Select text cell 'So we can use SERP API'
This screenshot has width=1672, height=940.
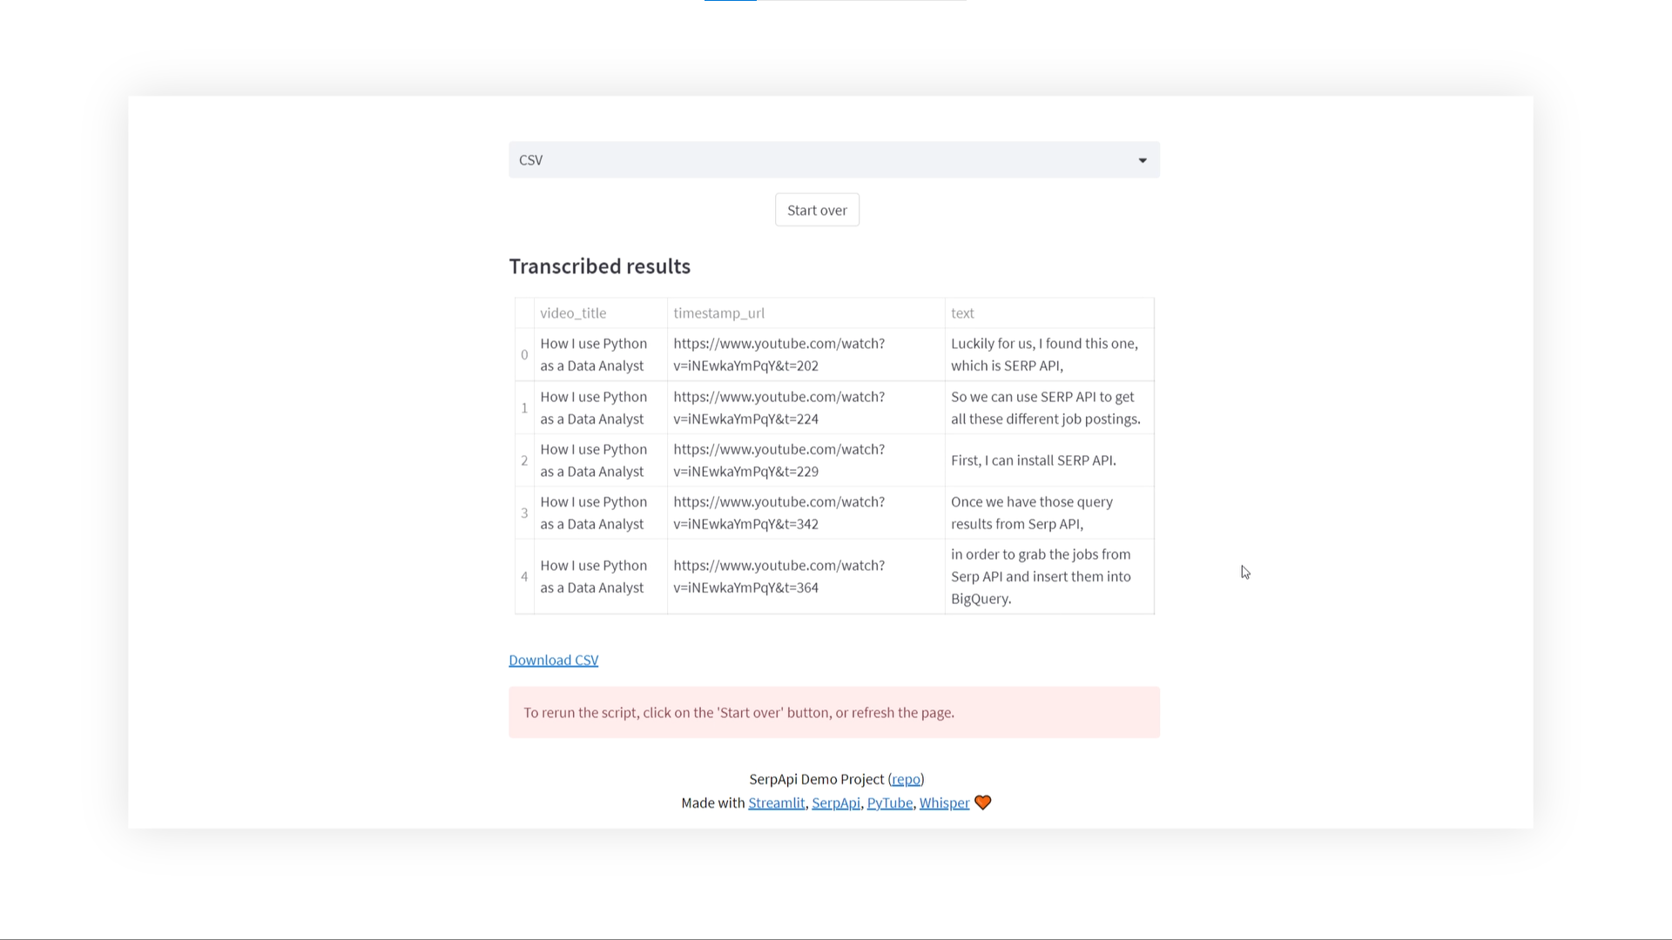(x=1049, y=407)
